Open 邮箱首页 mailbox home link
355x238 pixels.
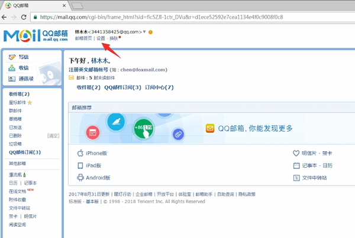[83, 38]
